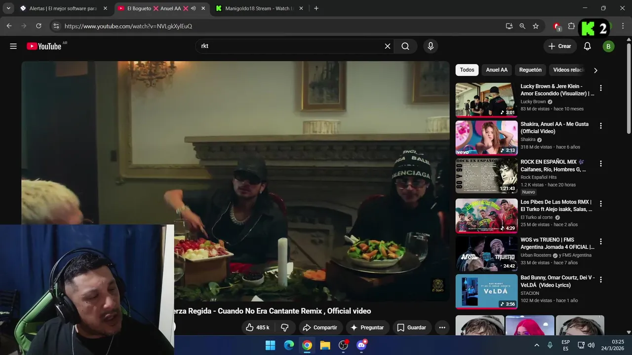Open more actions three-dot menu under video
The width and height of the screenshot is (632, 355).
point(442,327)
